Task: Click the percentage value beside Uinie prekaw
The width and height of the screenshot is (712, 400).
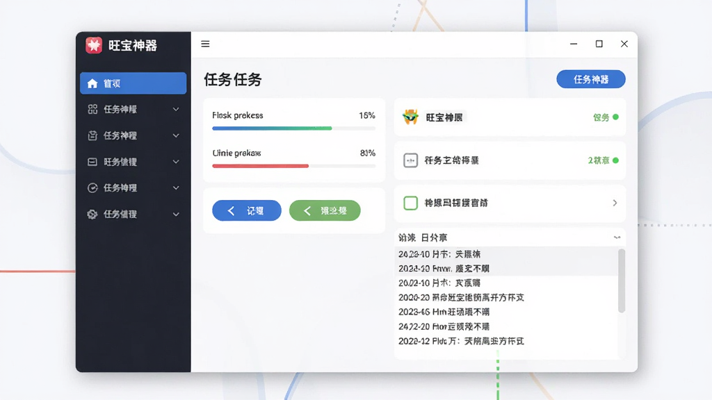Action: click(x=367, y=153)
